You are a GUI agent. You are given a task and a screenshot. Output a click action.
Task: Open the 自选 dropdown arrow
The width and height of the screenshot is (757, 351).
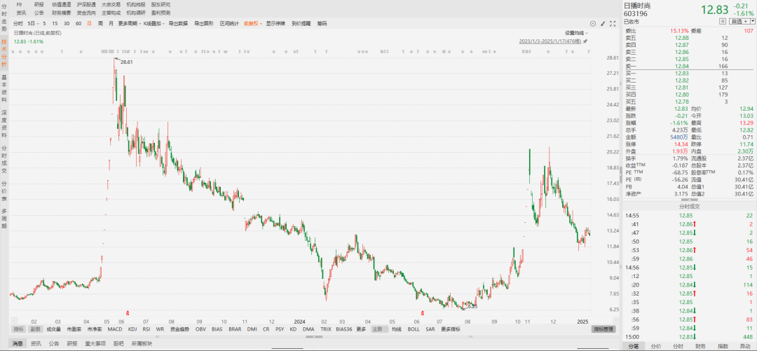click(752, 21)
